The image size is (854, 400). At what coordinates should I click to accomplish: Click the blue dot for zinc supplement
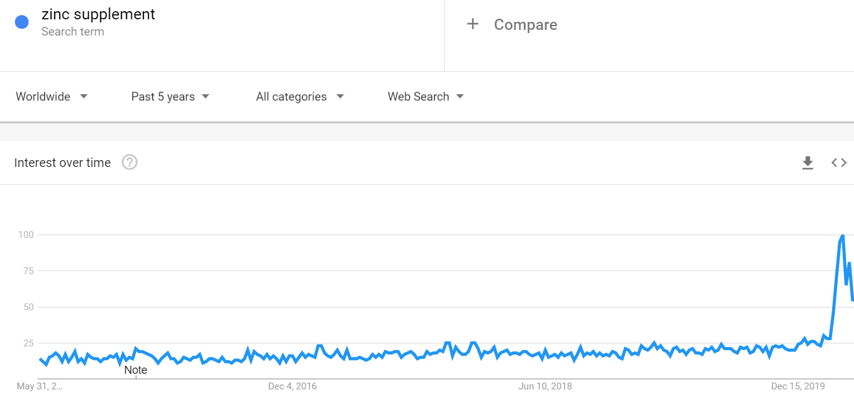(x=22, y=22)
